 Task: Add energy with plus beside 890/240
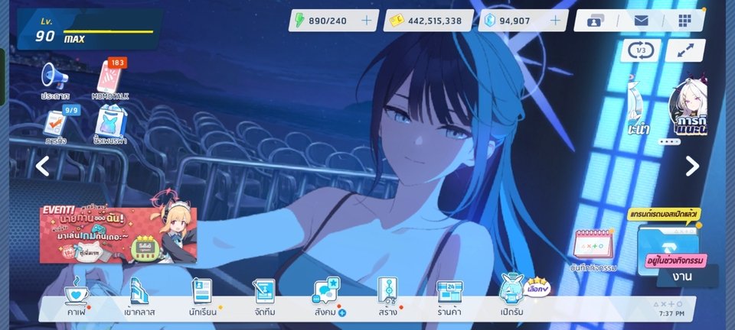(x=366, y=21)
